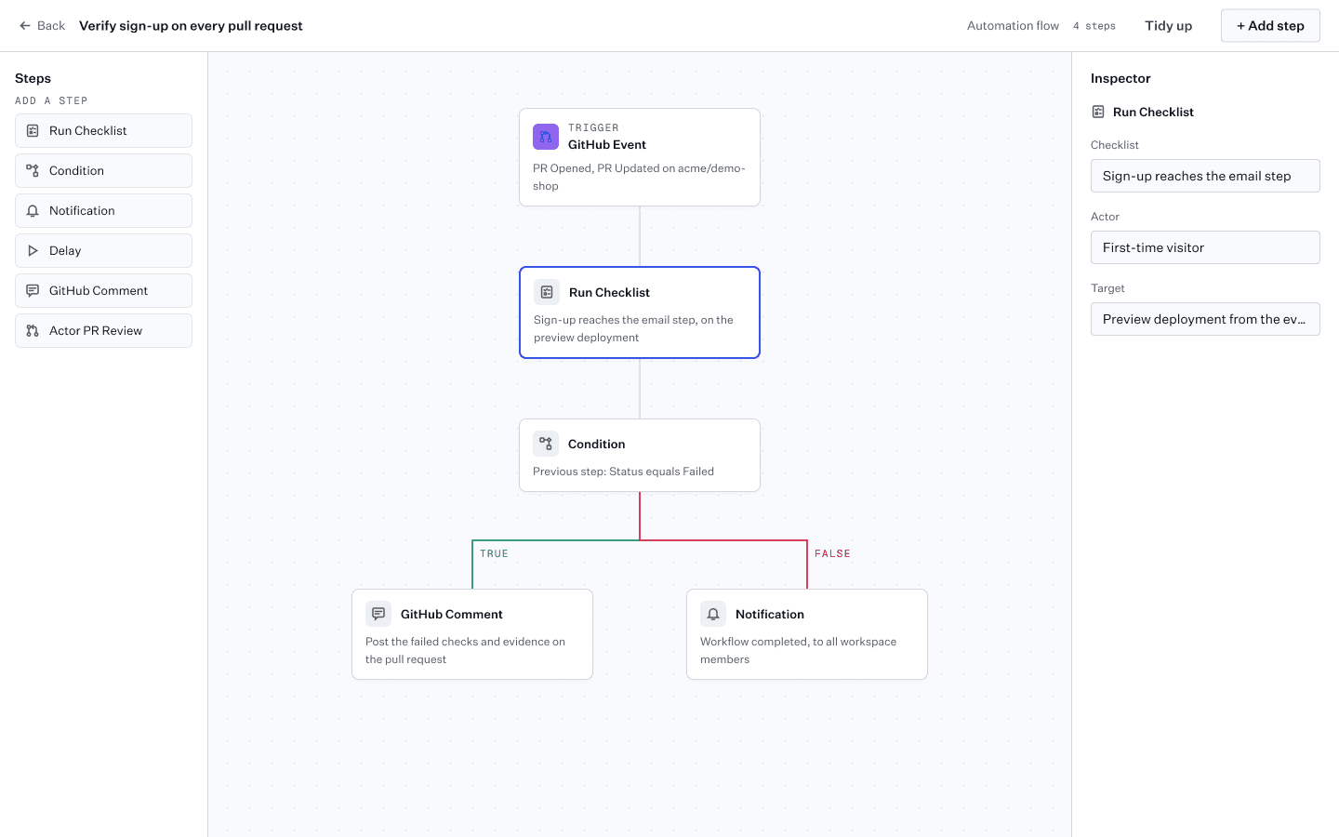Click 'PR Opened, PR Updated on acme/demo-shop' description
Viewport: 1339px width, 837px height.
pos(640,177)
